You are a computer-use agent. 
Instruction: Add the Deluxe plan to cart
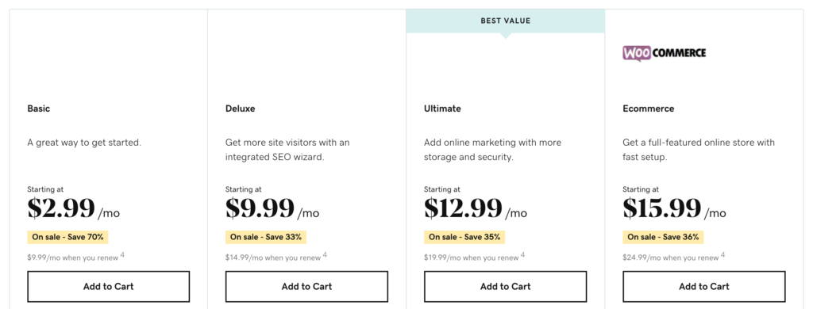pos(307,287)
